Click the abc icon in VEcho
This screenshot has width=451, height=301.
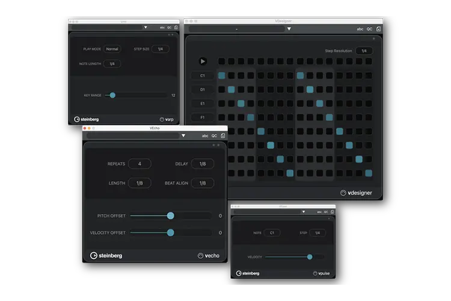[205, 135]
